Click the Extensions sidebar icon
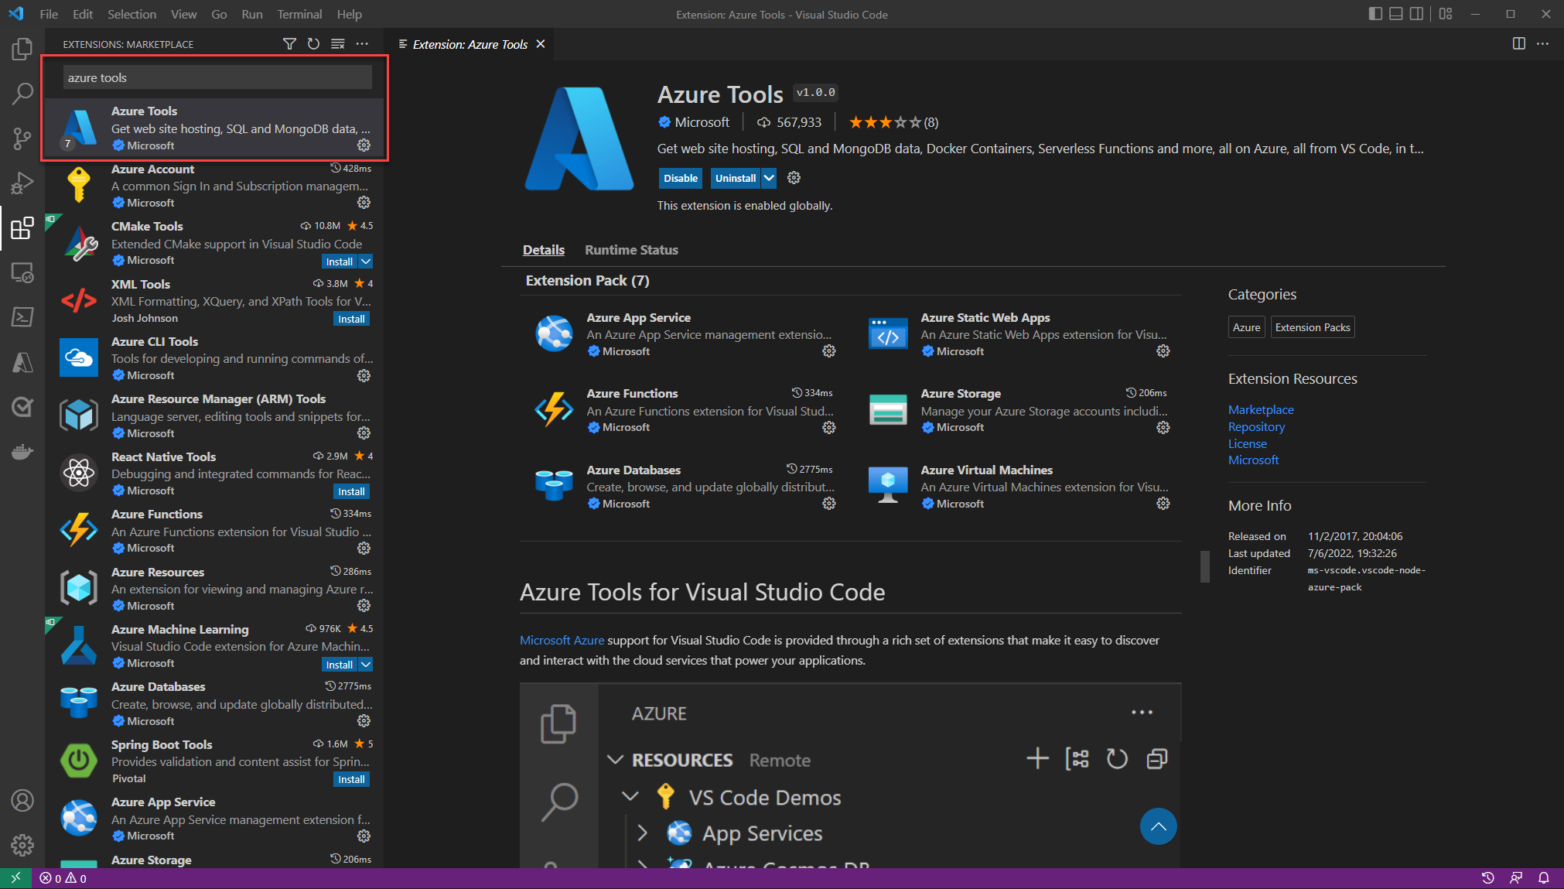Image resolution: width=1564 pixels, height=889 pixels. [24, 226]
